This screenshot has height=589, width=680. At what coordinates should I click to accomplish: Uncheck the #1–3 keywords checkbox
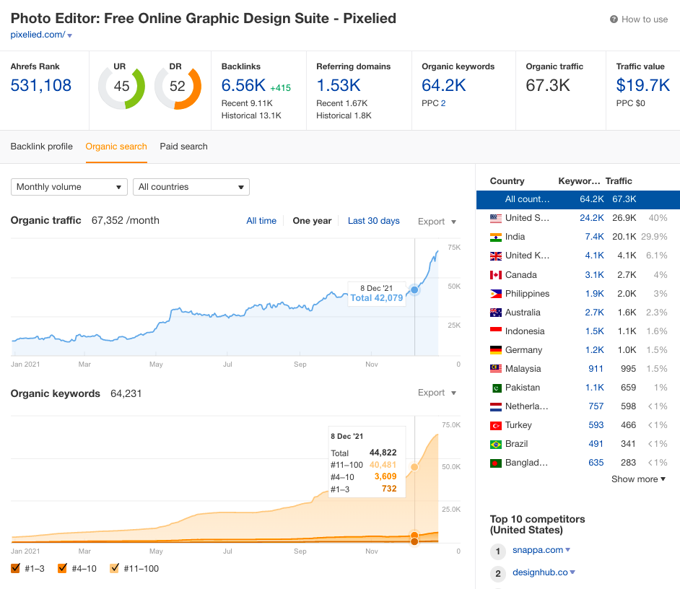(16, 568)
